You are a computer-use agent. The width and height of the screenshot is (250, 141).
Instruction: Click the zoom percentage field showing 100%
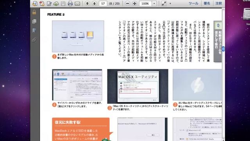coord(145,4)
